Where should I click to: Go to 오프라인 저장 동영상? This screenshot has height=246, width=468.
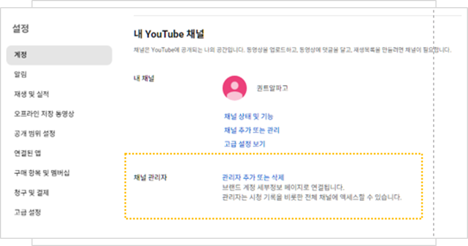coord(44,114)
